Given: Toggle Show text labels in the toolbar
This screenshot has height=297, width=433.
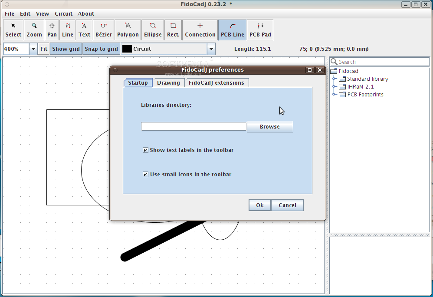Looking at the screenshot, I should [x=145, y=150].
